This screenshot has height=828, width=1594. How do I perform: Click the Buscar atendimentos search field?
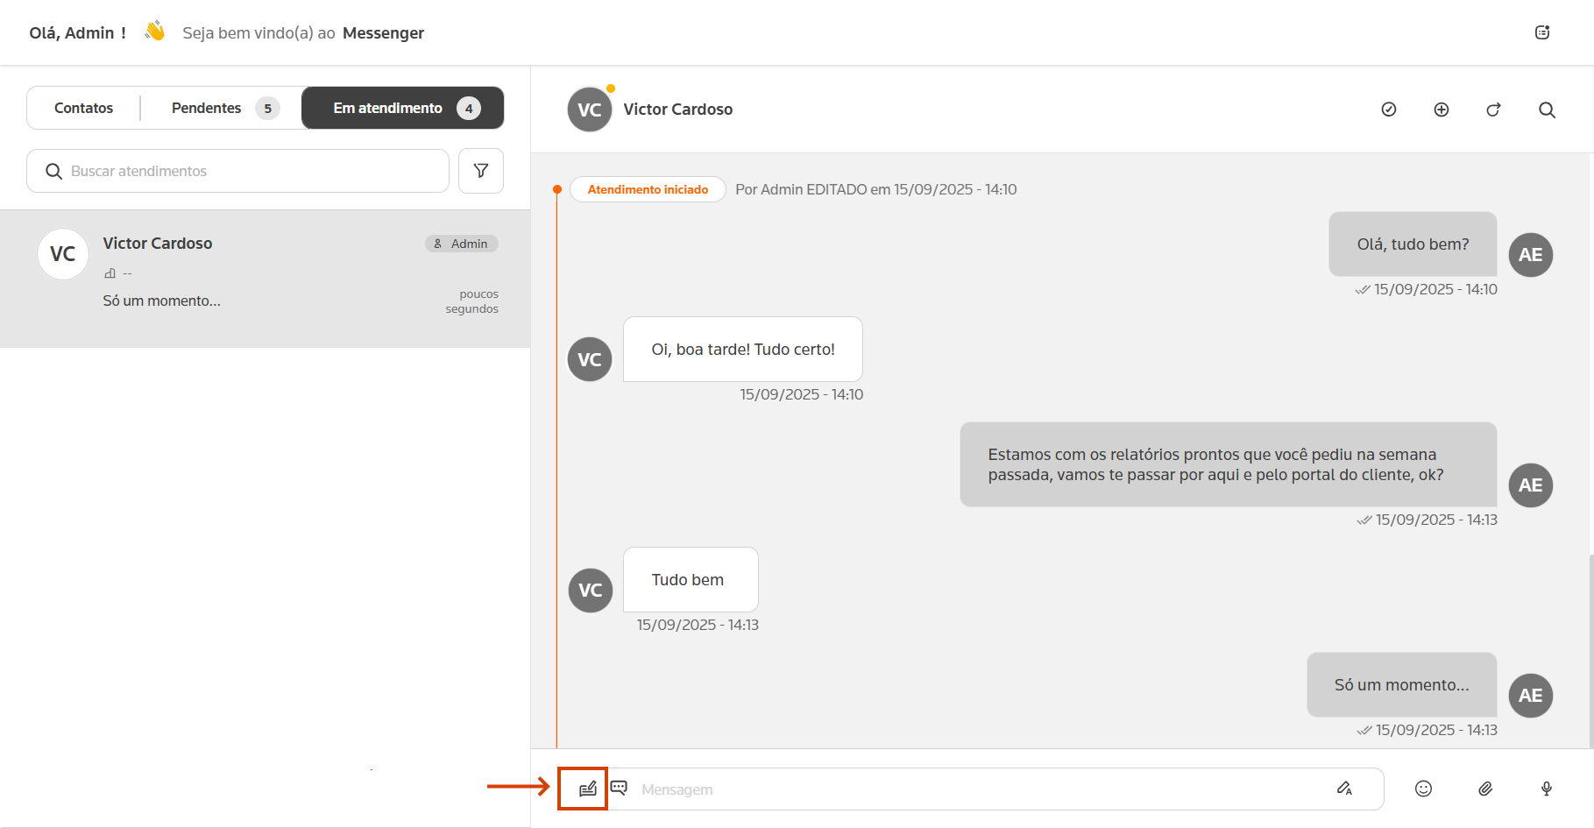[245, 171]
